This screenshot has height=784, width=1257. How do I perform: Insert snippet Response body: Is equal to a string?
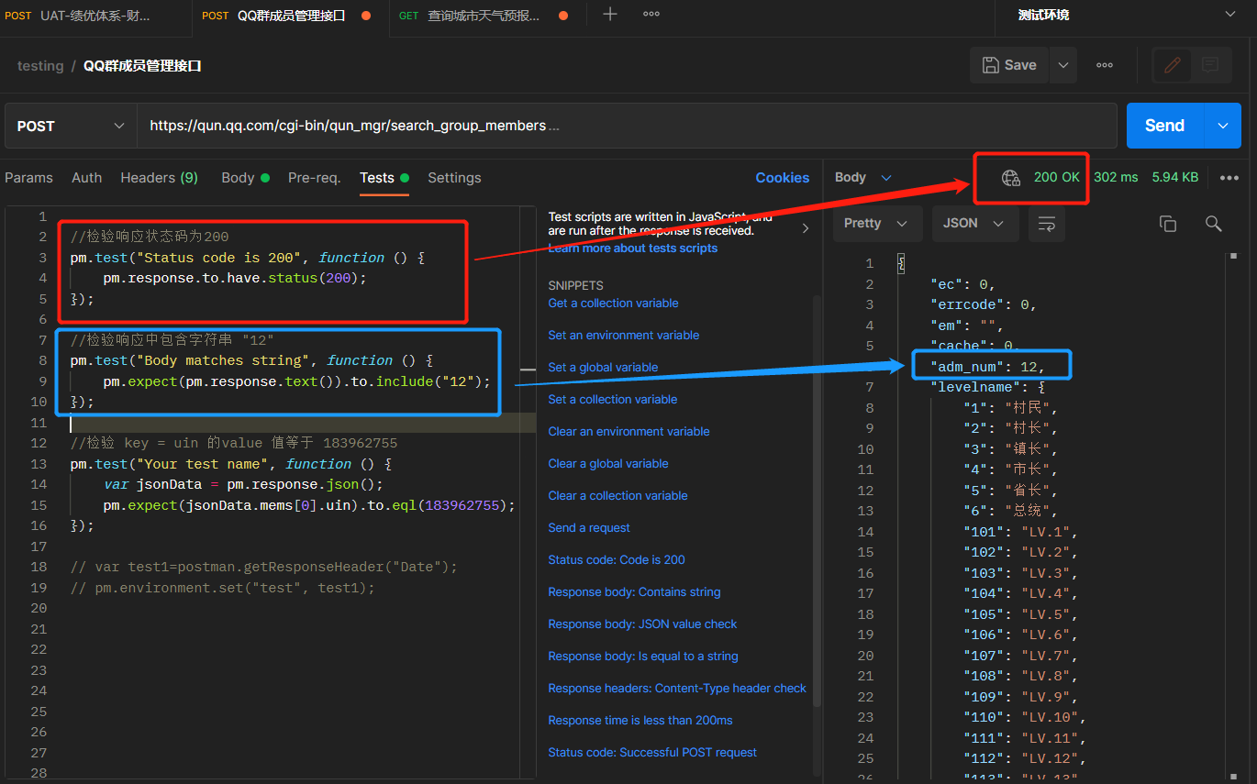(643, 657)
